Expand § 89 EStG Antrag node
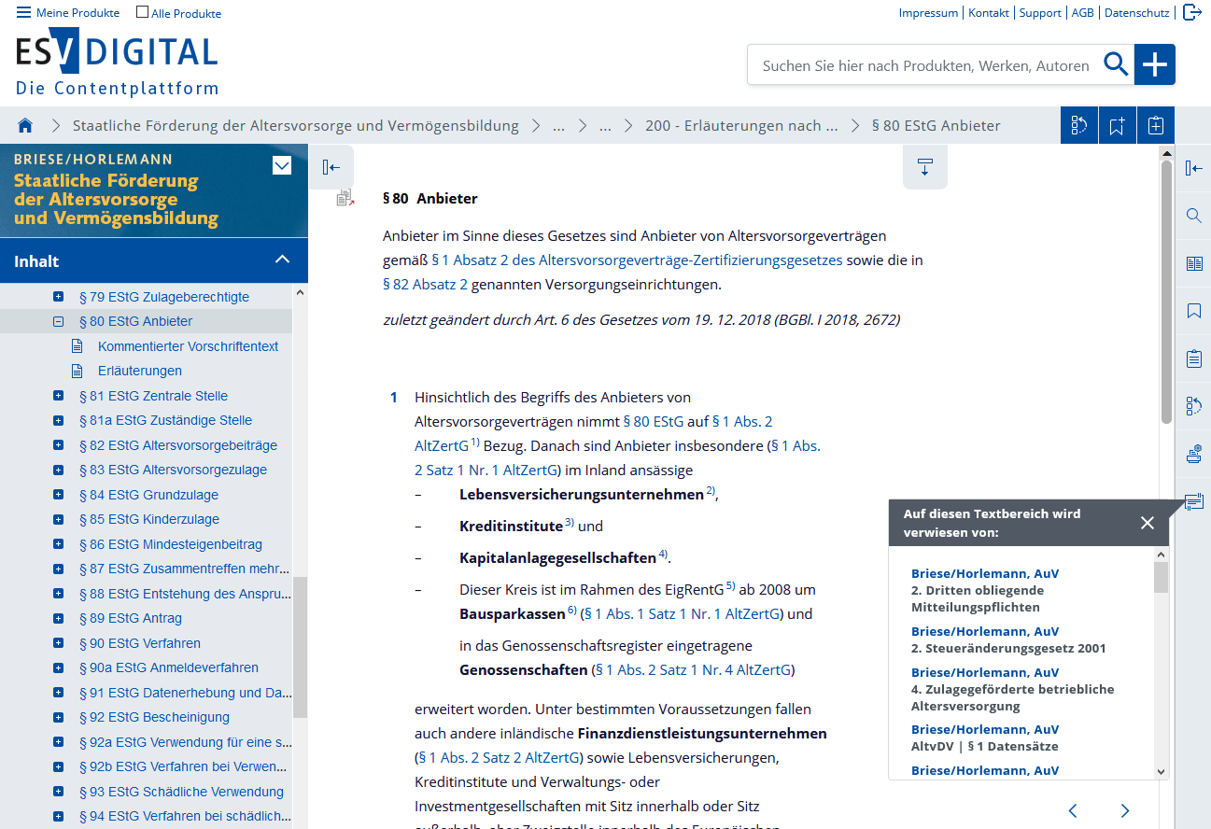 coord(58,618)
